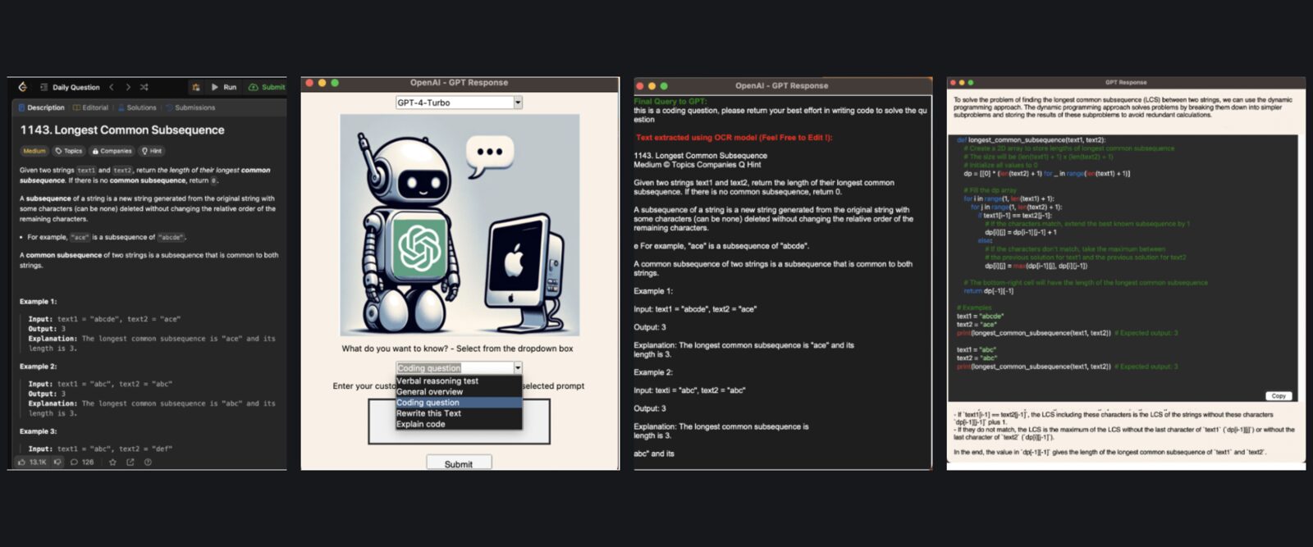Open the Submissions tab

click(190, 107)
